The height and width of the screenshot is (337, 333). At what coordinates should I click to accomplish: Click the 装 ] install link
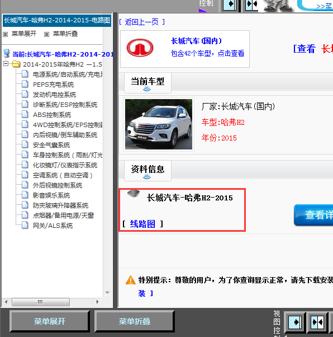coord(145,293)
